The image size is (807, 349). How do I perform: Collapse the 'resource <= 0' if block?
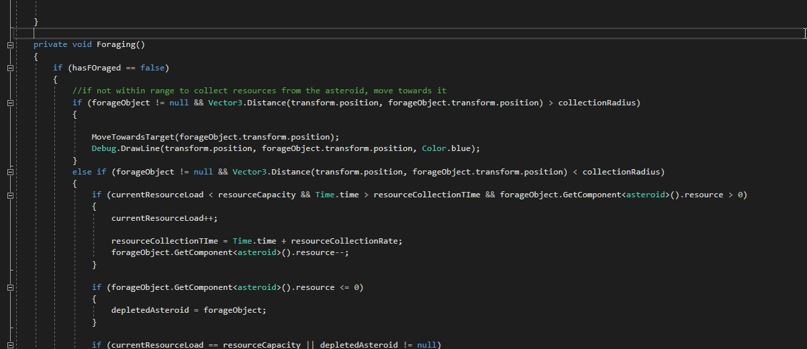click(x=10, y=287)
